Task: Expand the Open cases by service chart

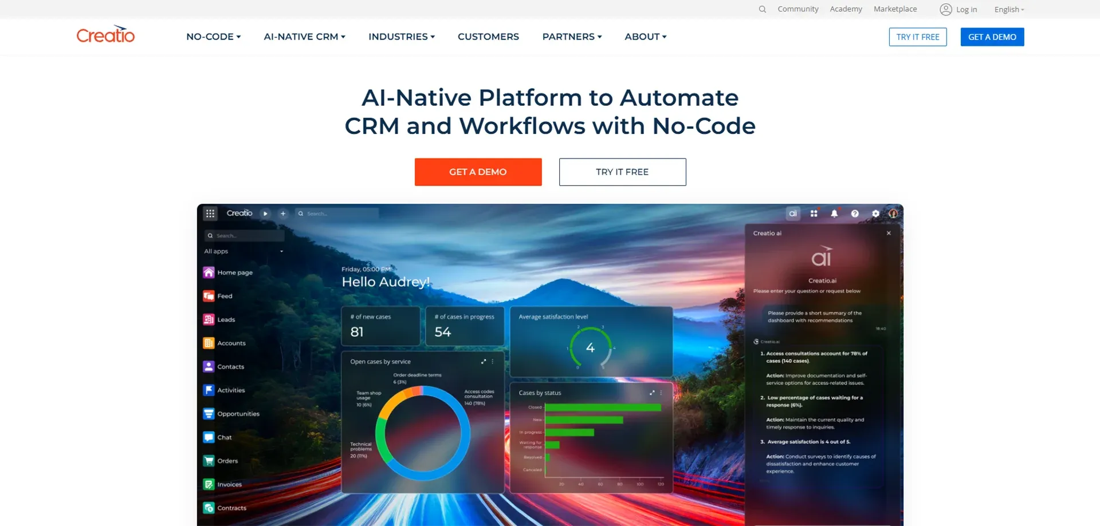Action: click(484, 362)
